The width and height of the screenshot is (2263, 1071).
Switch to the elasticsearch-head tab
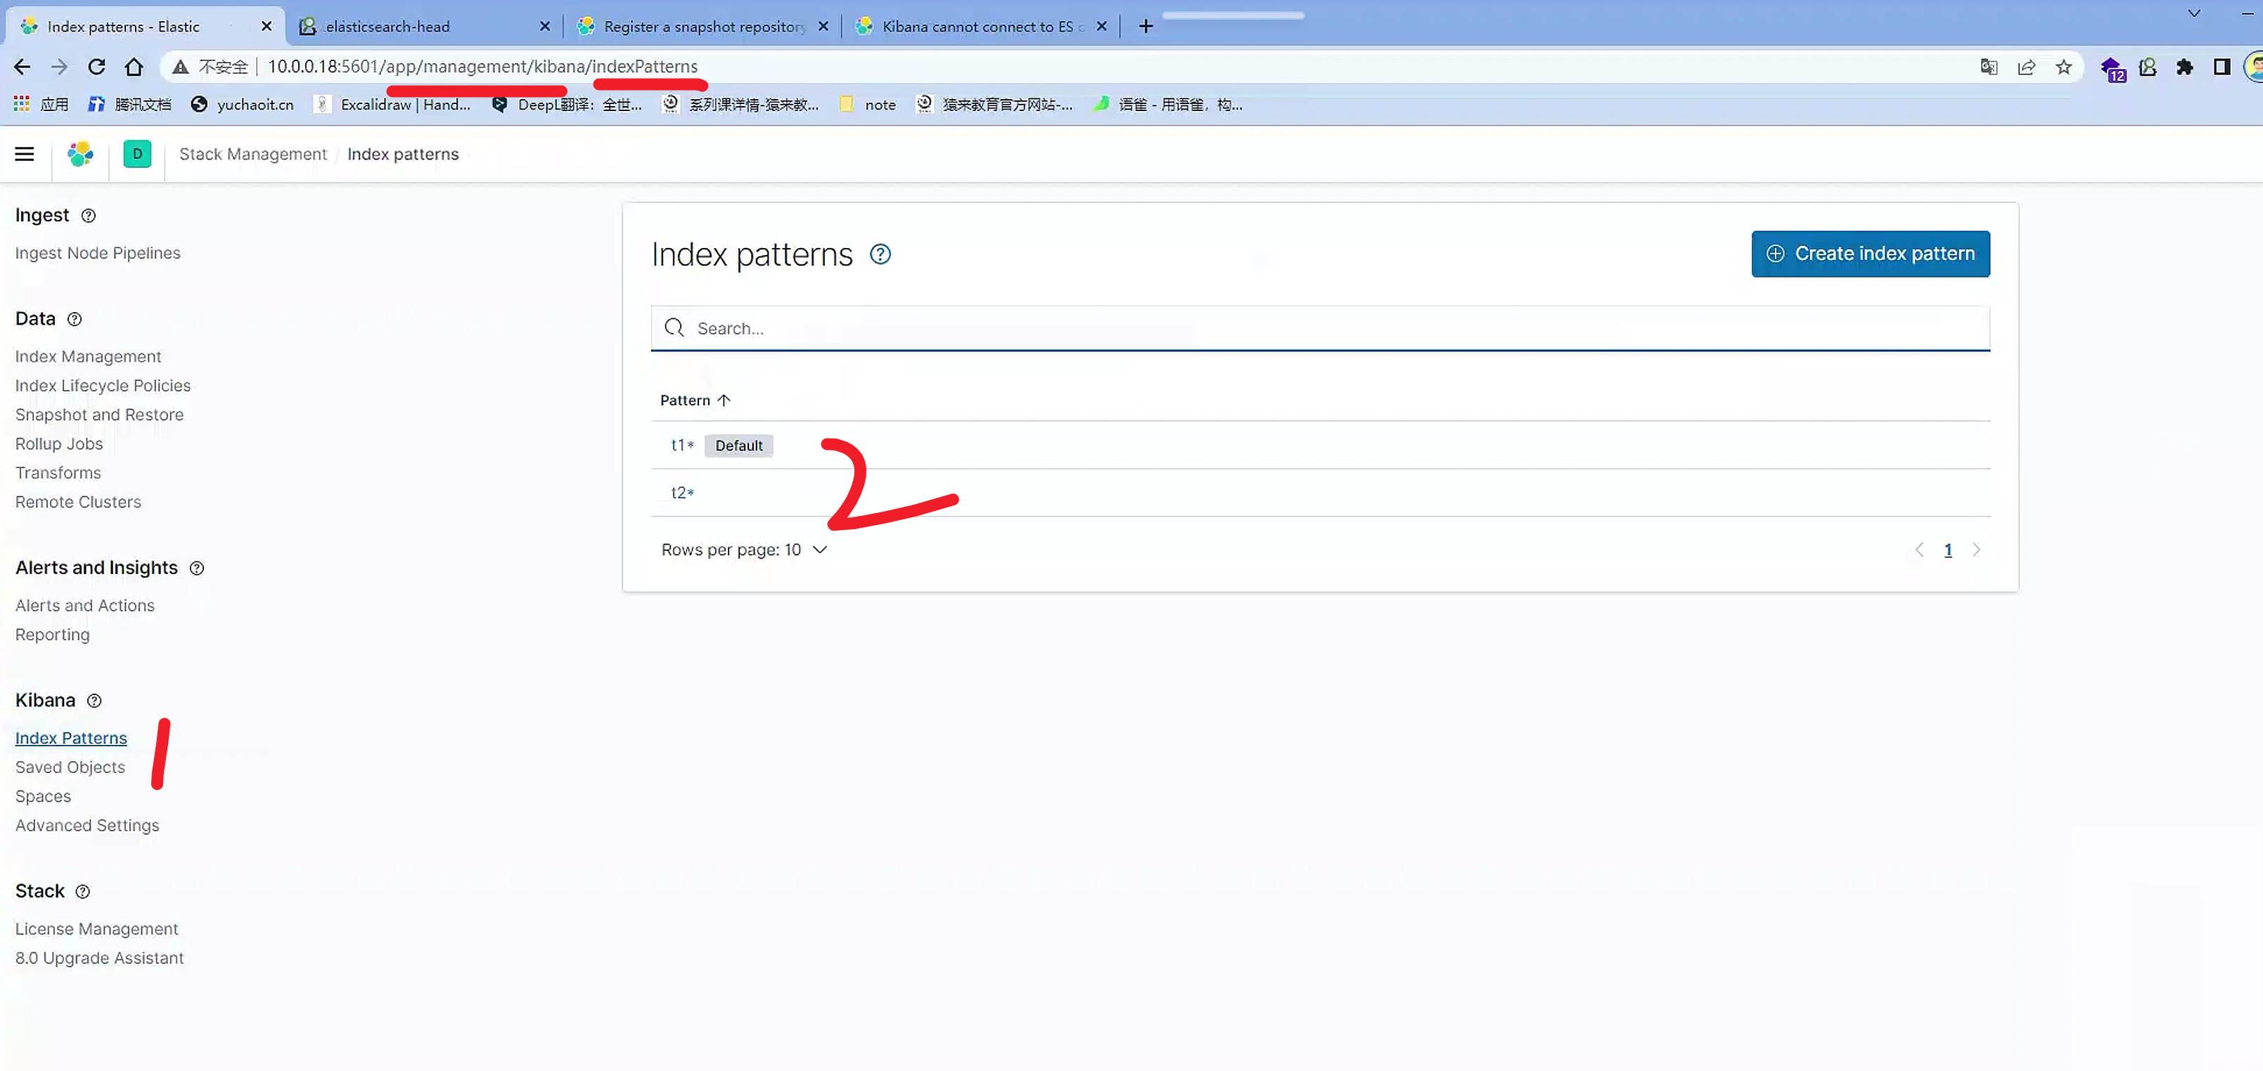[387, 26]
